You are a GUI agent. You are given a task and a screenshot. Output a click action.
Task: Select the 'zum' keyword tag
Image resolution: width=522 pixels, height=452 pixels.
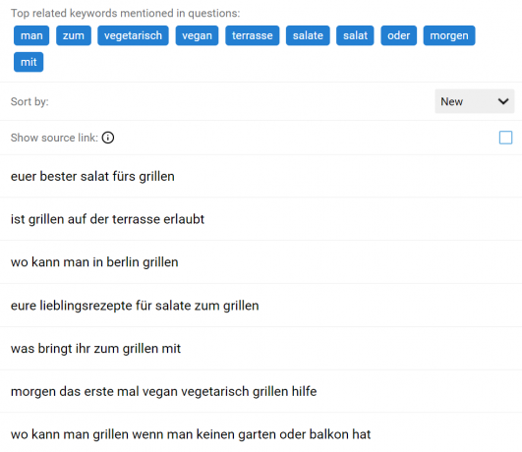pyautogui.click(x=74, y=35)
